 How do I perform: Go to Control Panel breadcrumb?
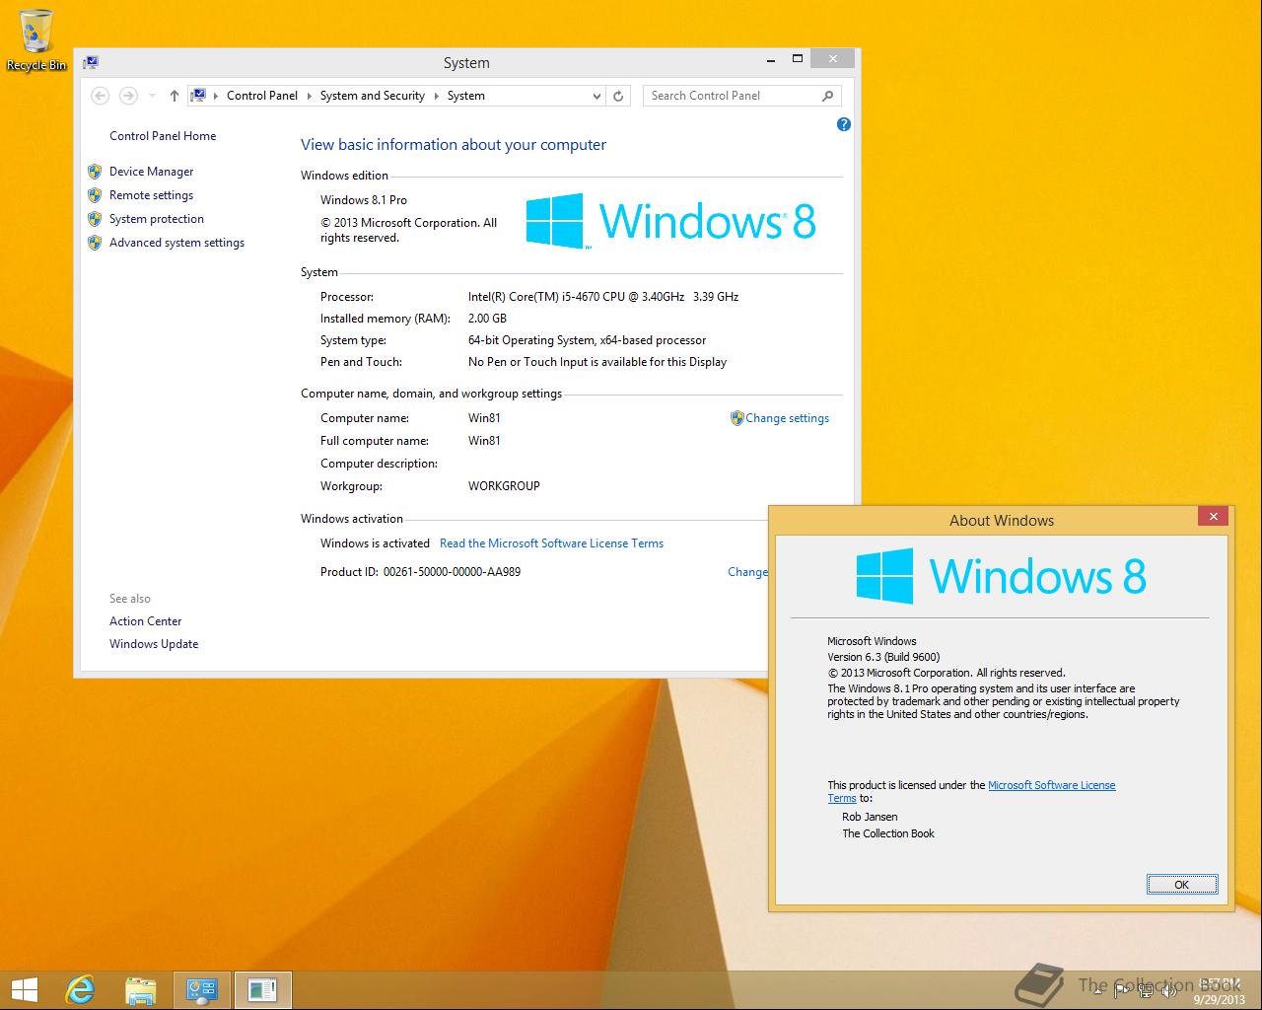click(x=262, y=96)
